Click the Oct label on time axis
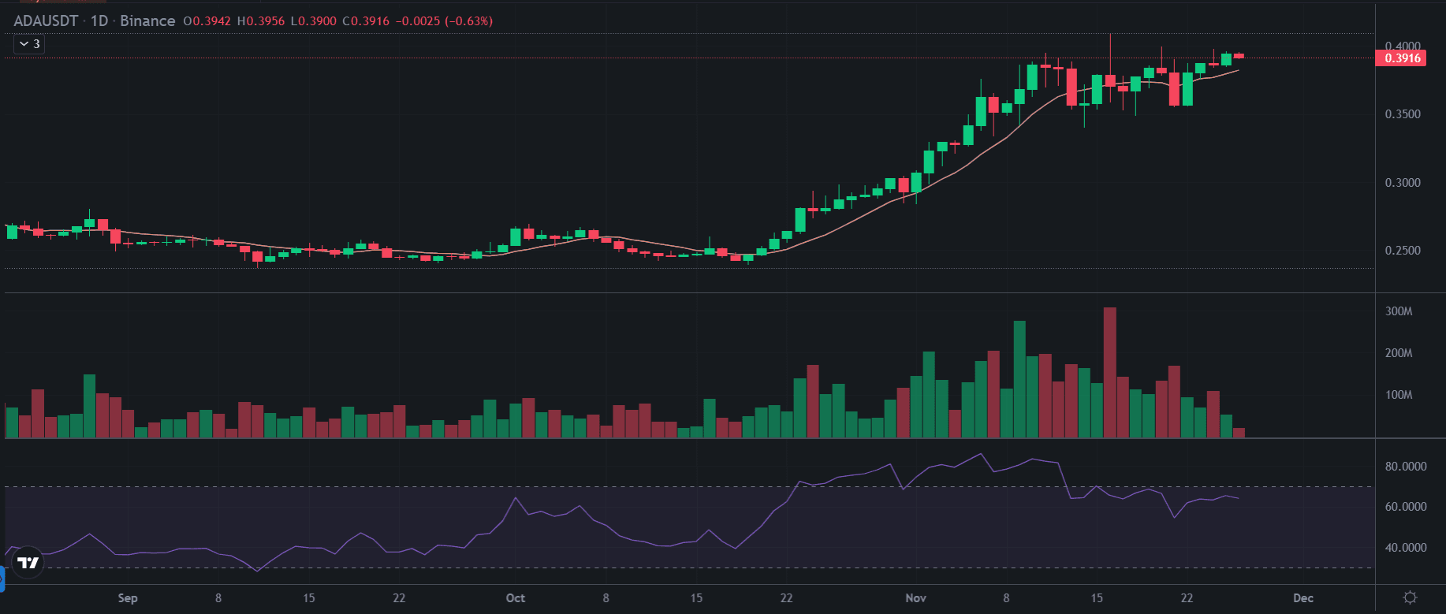 coord(516,598)
